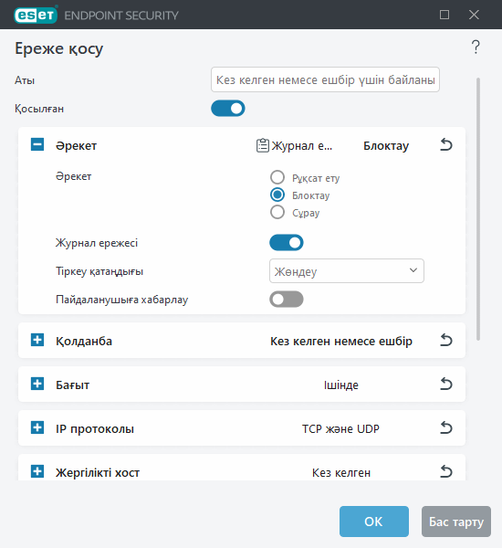502x548 pixels.
Task: Click the journal clipboard icon in Әрекет header
Action: tap(263, 145)
